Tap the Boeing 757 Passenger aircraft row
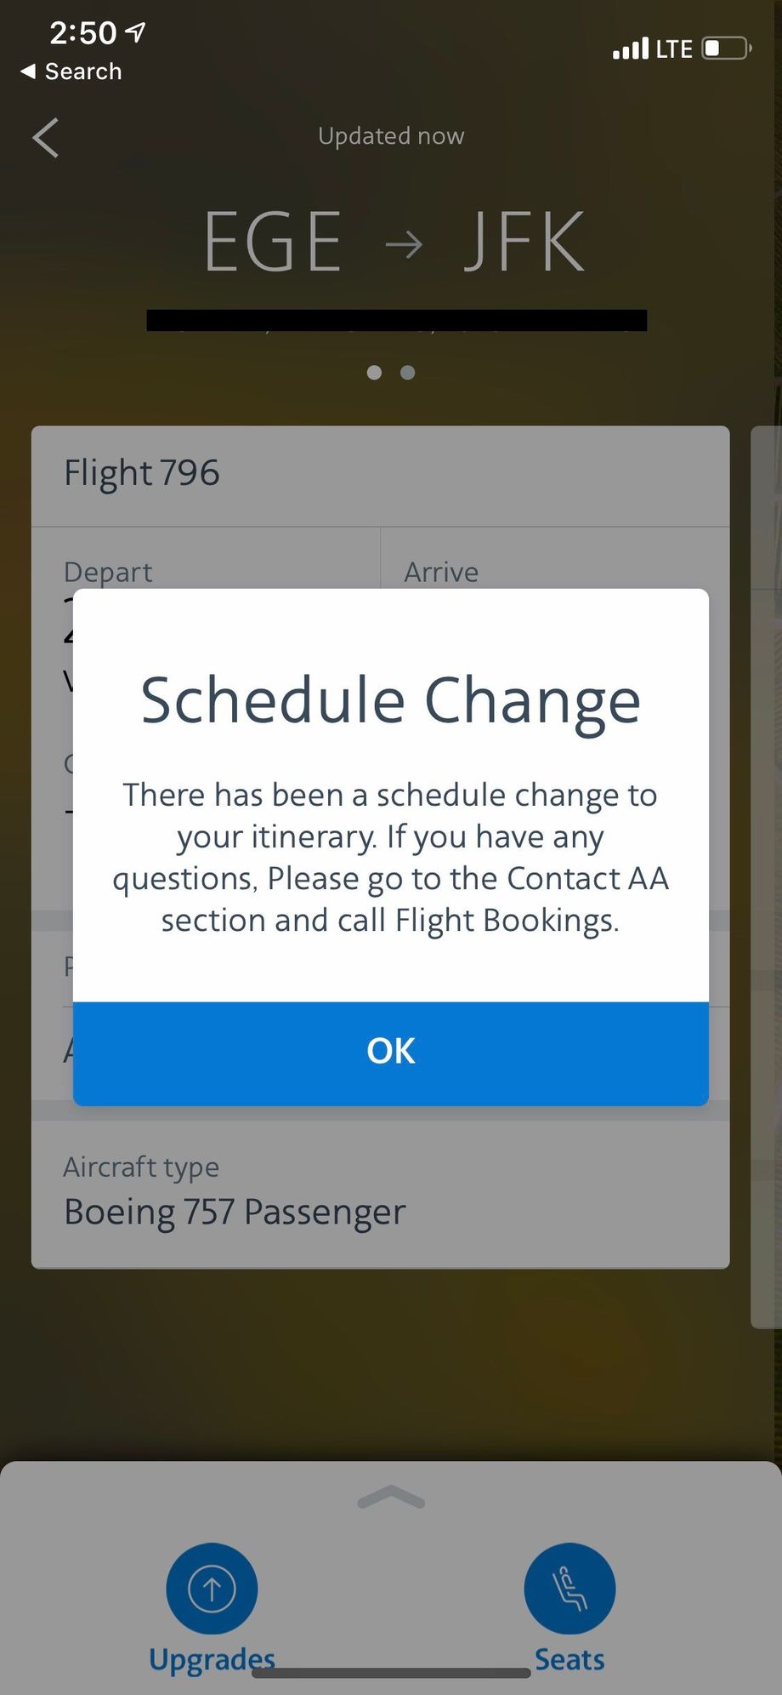 click(x=380, y=1194)
